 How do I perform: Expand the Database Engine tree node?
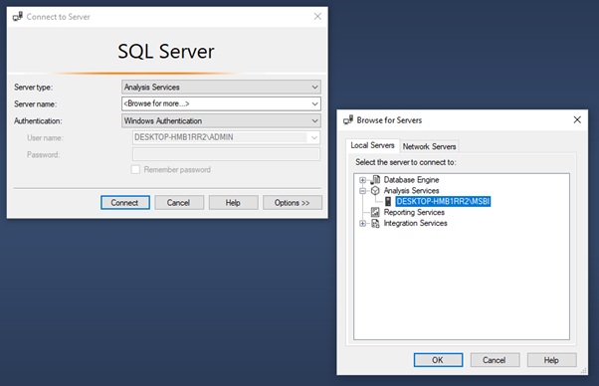(x=362, y=180)
